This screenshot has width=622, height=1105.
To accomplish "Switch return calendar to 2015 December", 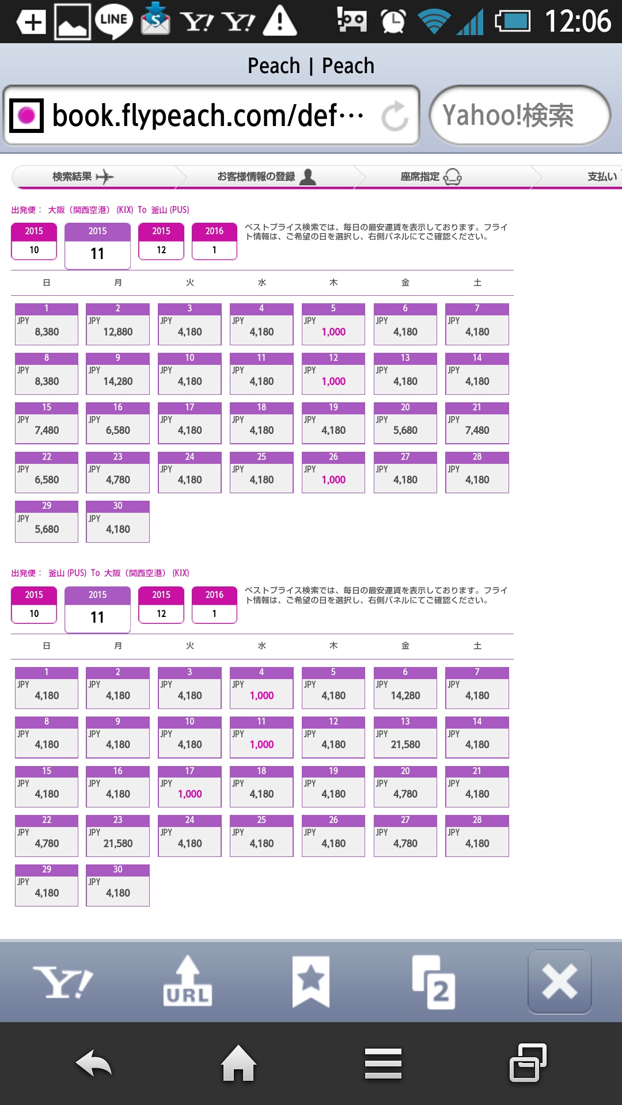I will tap(161, 605).
